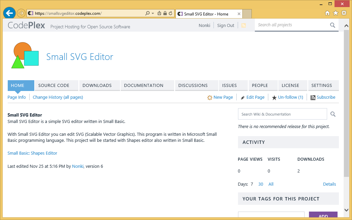The height and width of the screenshot is (220, 352).
Task: Maximize the browser window
Action: pyautogui.click(x=330, y=4)
